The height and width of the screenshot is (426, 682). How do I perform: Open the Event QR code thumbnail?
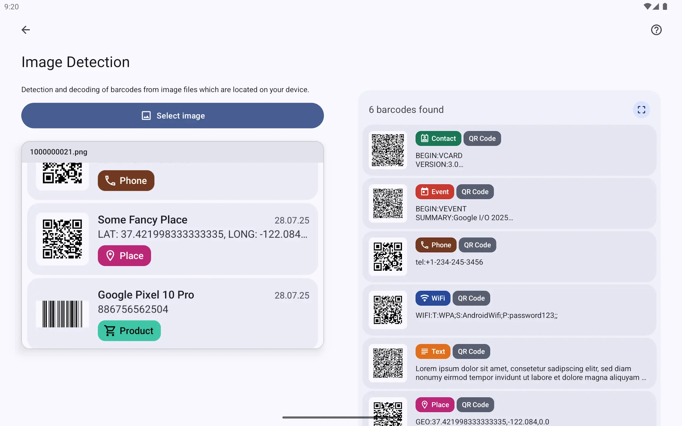coord(388,204)
